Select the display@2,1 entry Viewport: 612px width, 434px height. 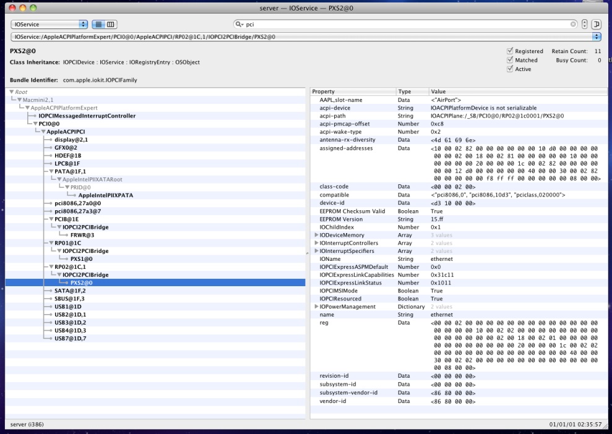(71, 140)
